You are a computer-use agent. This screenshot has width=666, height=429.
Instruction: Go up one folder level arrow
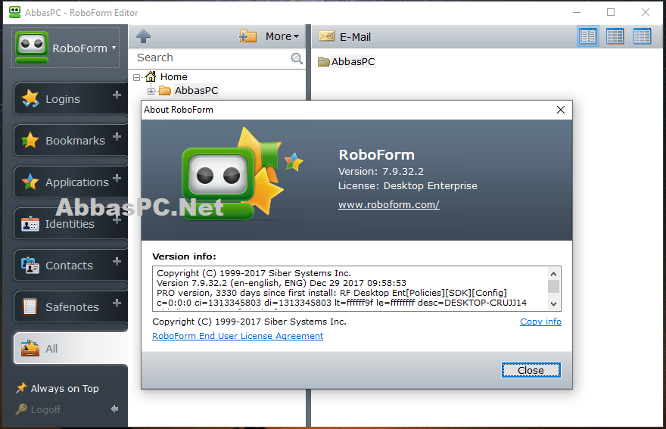click(x=144, y=36)
